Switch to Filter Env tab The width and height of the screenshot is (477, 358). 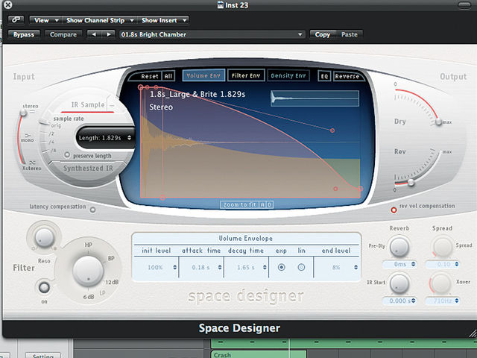tap(246, 75)
